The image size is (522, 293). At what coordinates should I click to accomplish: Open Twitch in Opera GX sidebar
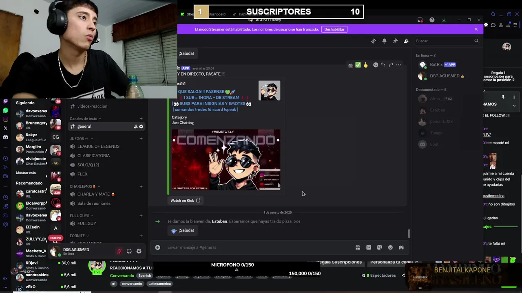pos(5,101)
